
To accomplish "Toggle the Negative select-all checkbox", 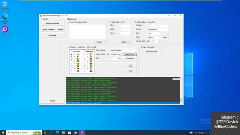I will pos(84,51).
